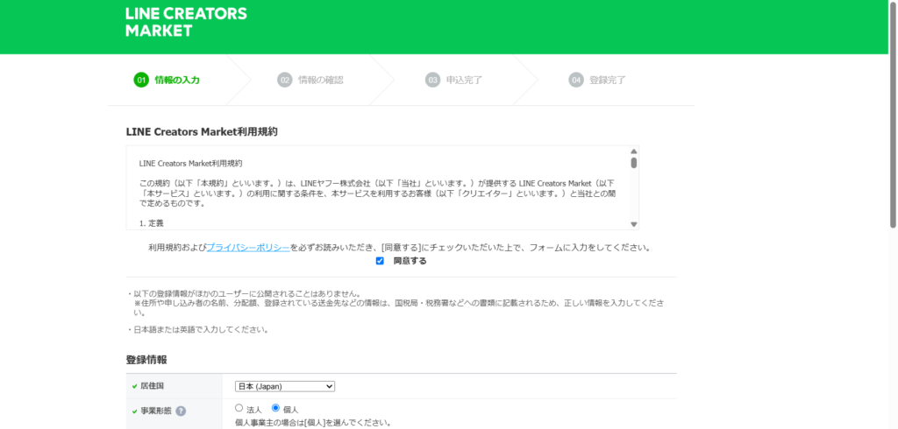Click the terms box scroll-down arrow

point(633,224)
